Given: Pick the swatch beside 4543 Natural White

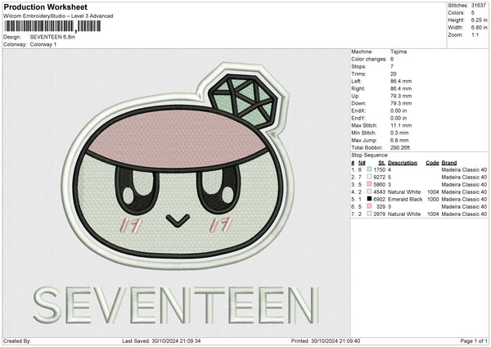Looking at the screenshot, I should tap(369, 192).
